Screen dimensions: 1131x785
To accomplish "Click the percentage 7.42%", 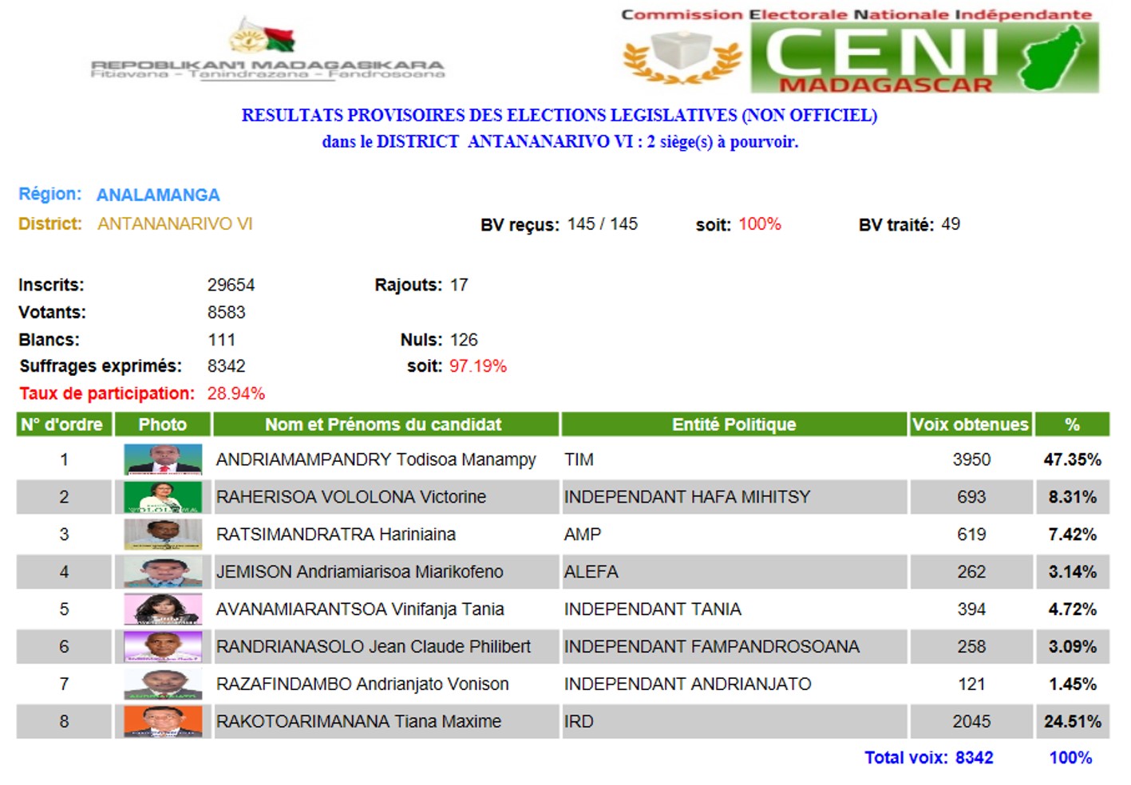I will pos(1073,535).
